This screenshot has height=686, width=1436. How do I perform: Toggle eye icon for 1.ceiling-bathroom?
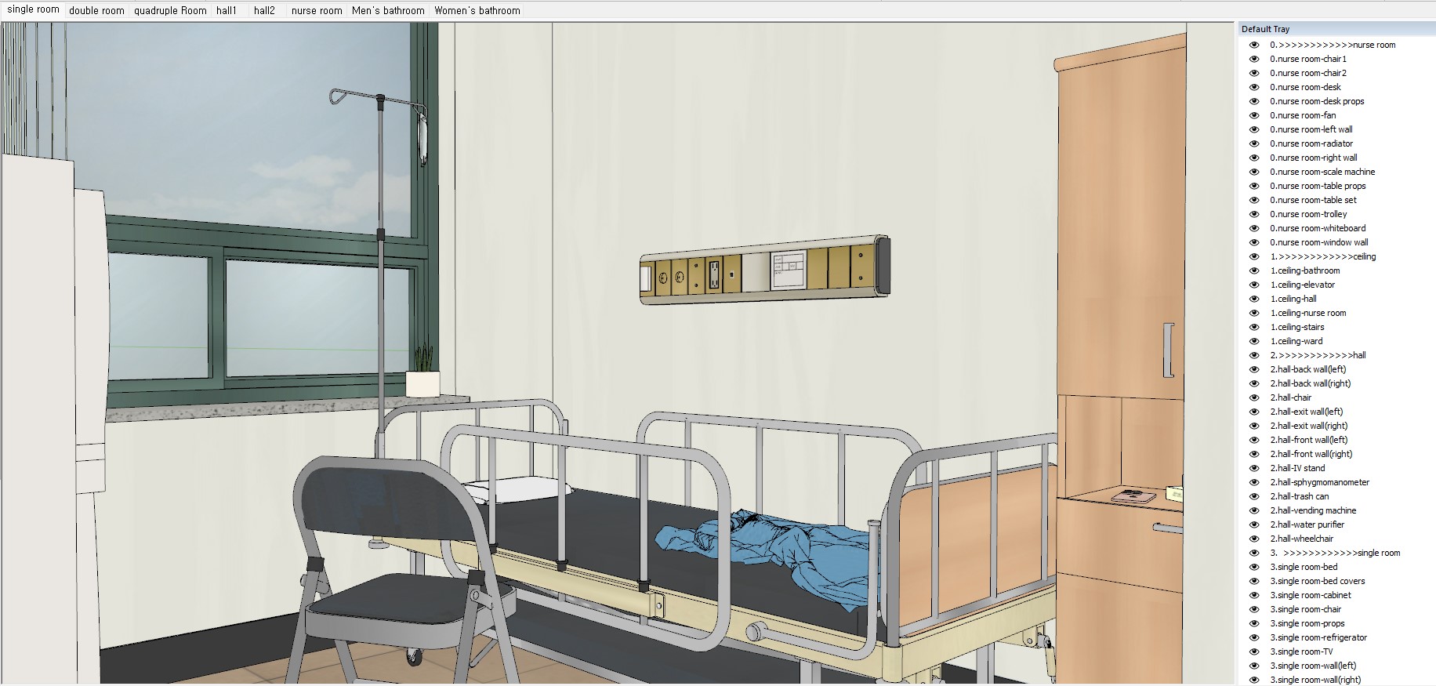point(1254,270)
